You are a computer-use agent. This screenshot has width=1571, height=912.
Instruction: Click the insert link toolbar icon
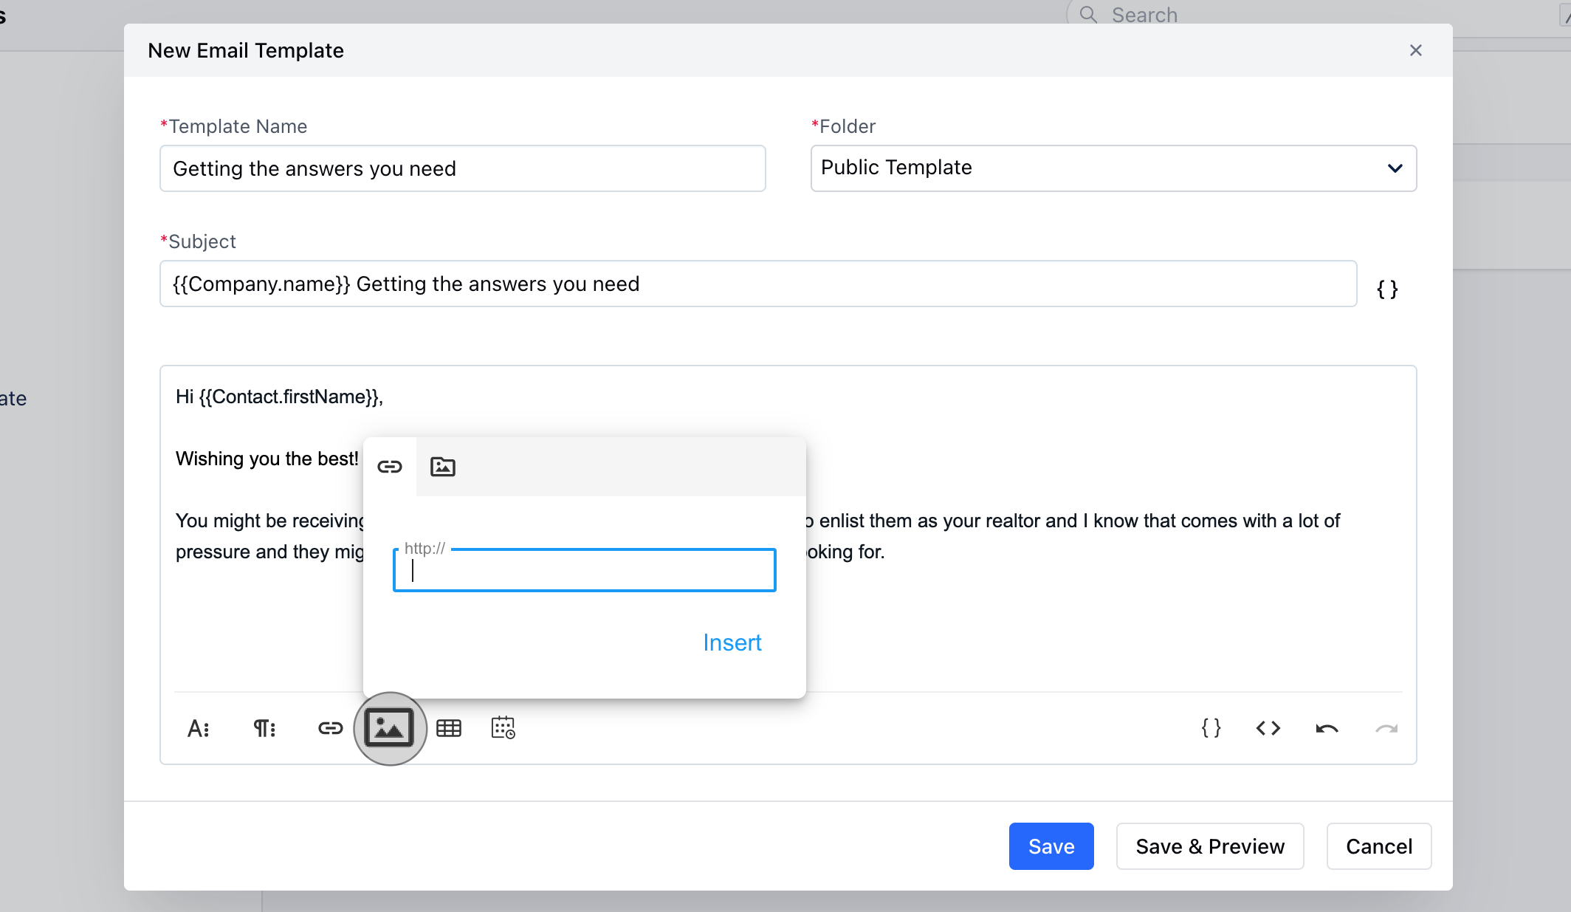[x=330, y=728]
